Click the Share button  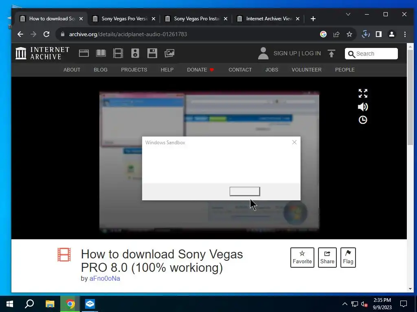[x=327, y=257]
